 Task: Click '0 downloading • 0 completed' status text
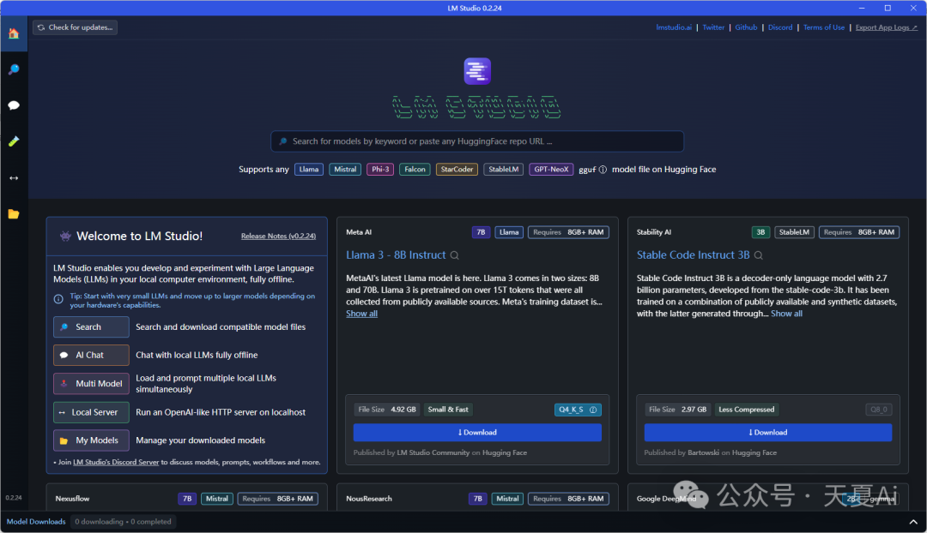[123, 522]
